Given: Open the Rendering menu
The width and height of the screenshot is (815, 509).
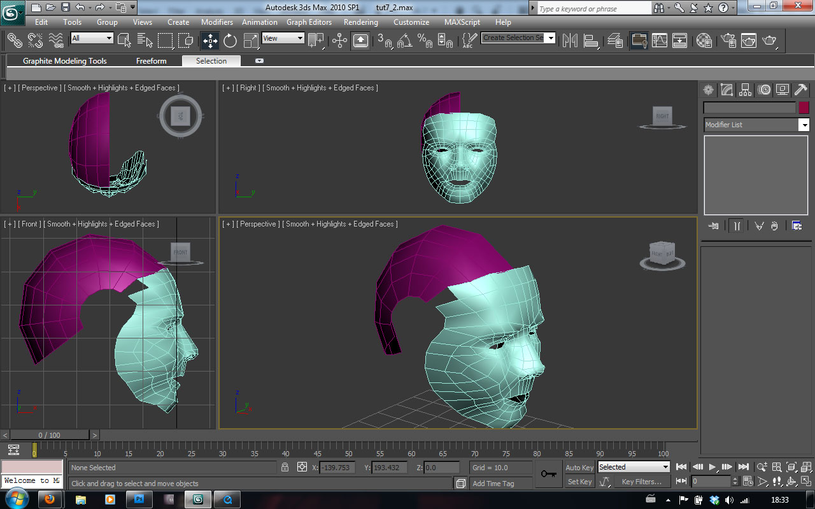Looking at the screenshot, I should click(360, 22).
